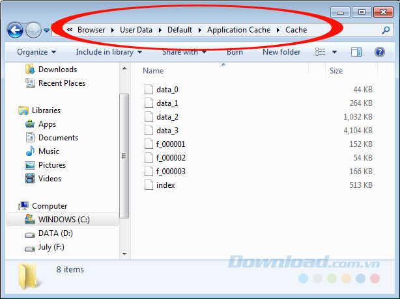
Task: Select the f_000002 file
Action: tap(171, 158)
